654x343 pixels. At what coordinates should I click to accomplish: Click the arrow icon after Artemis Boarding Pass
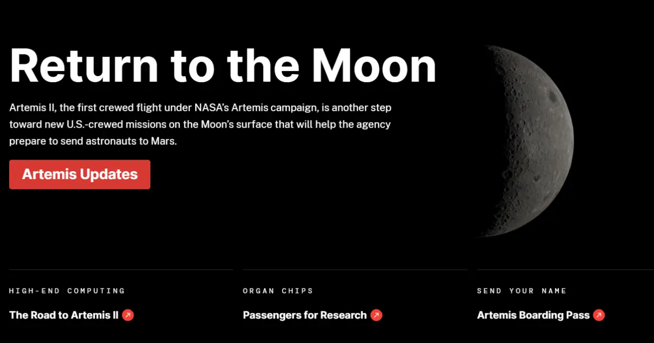click(x=599, y=315)
